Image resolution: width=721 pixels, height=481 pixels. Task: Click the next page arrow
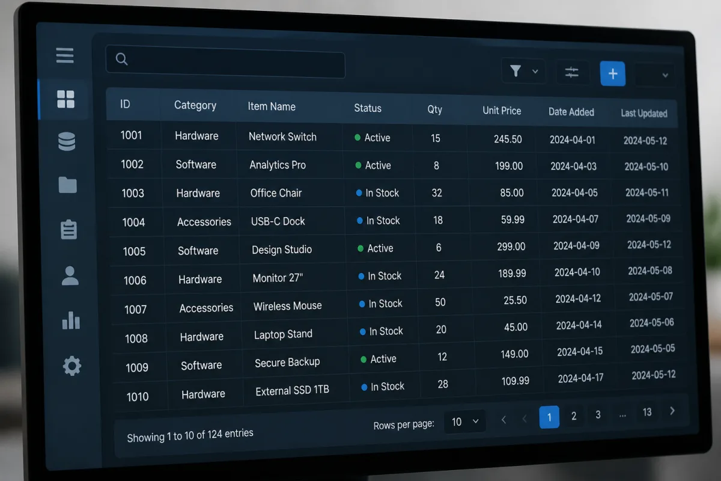coord(672,411)
